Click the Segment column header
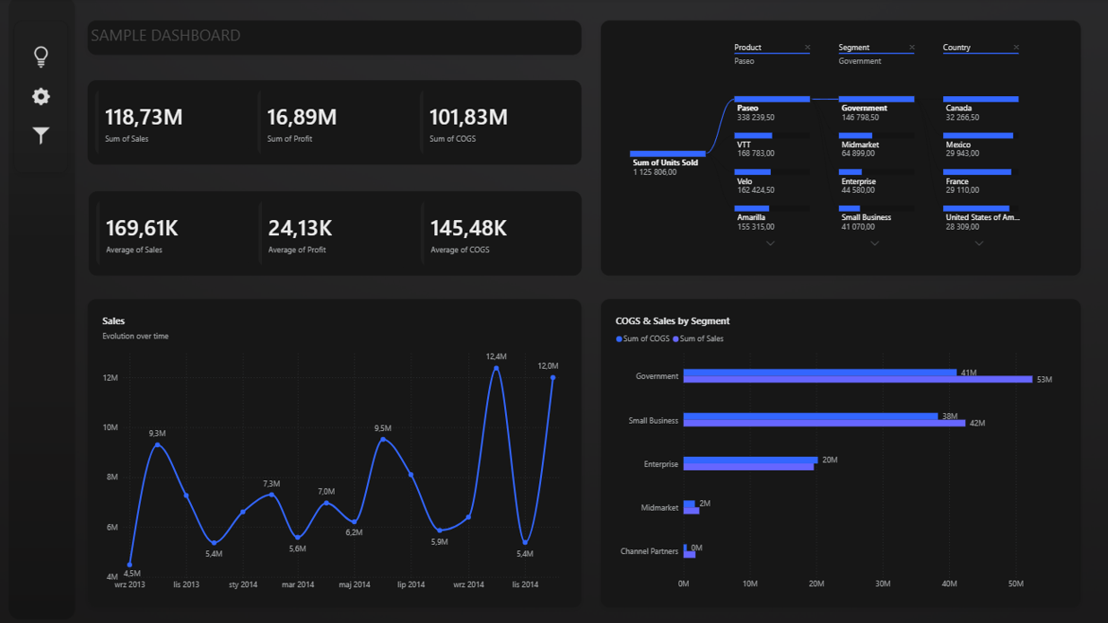Screen dimensions: 1108x623 point(853,48)
